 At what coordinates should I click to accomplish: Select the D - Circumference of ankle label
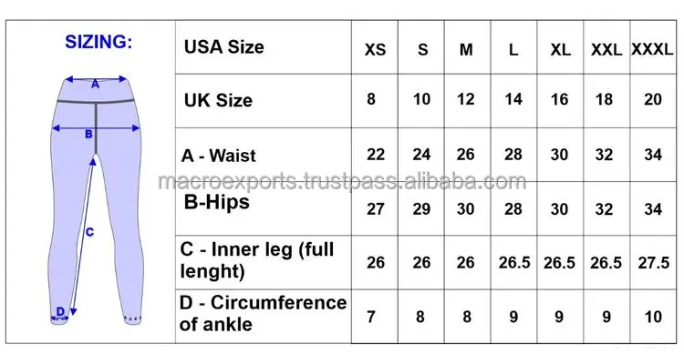(x=264, y=313)
